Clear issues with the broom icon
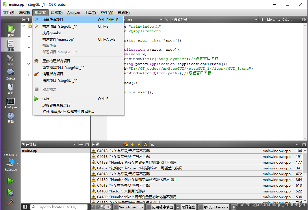 coord(126,144)
